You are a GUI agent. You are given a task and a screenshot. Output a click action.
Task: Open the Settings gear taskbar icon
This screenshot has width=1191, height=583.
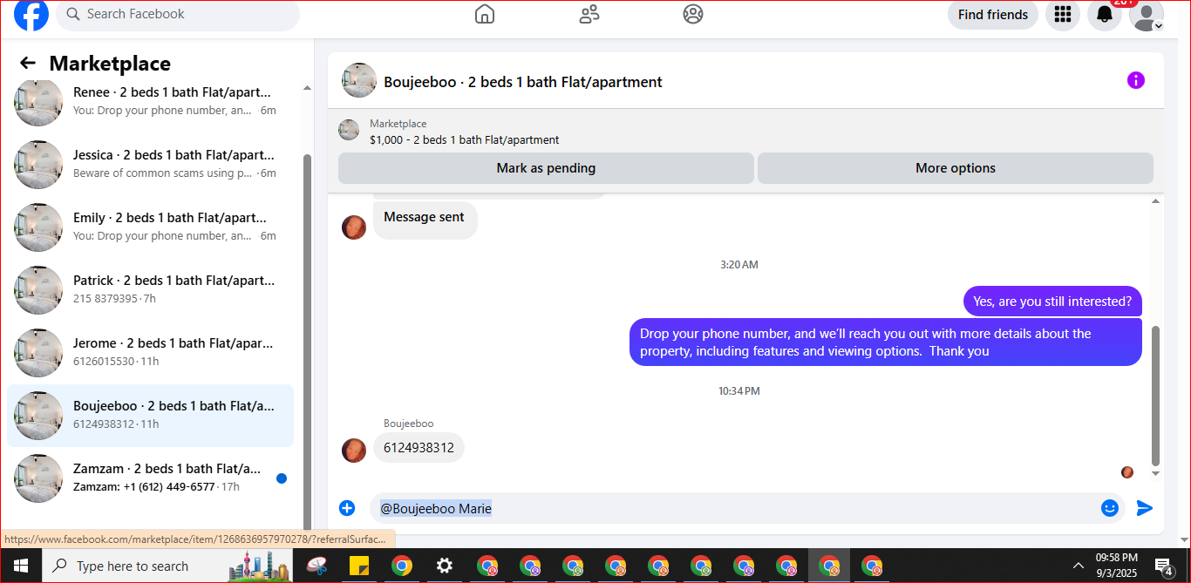point(445,566)
